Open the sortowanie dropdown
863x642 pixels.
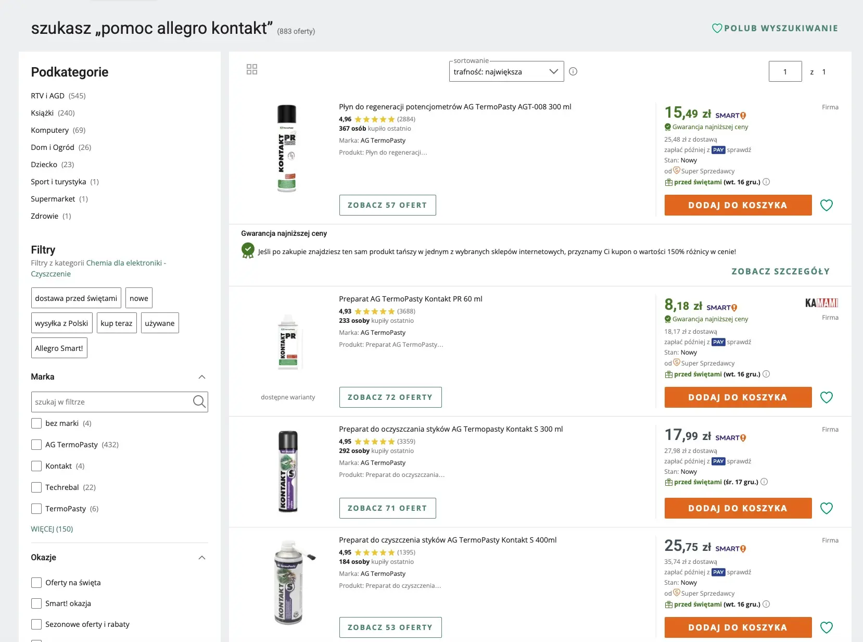[506, 72]
